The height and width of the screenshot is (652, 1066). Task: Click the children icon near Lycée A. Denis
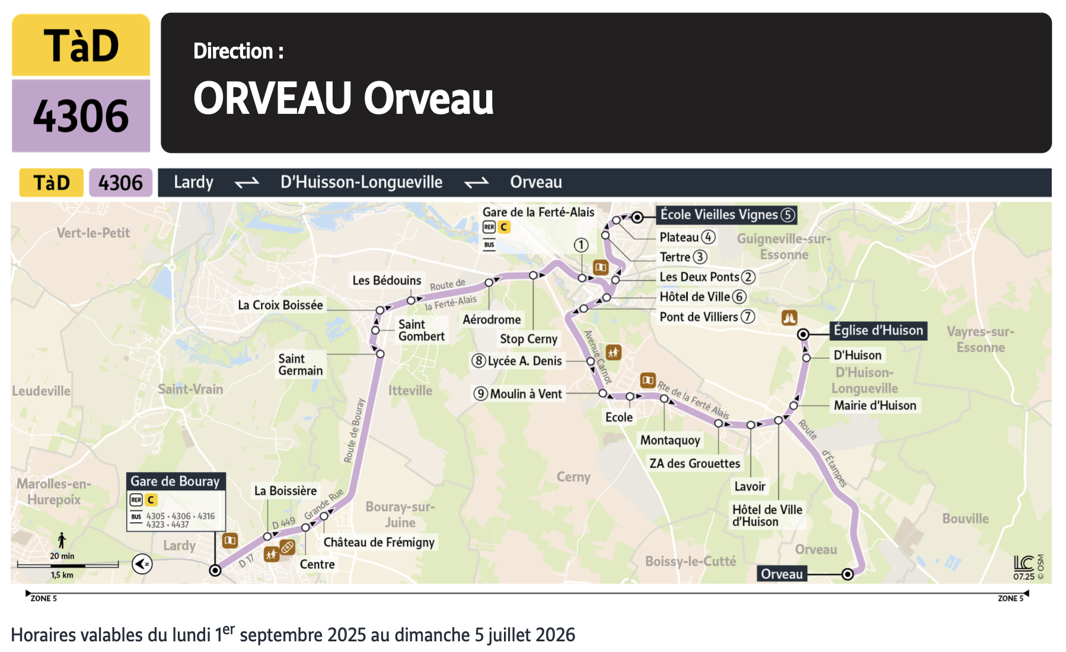[613, 353]
